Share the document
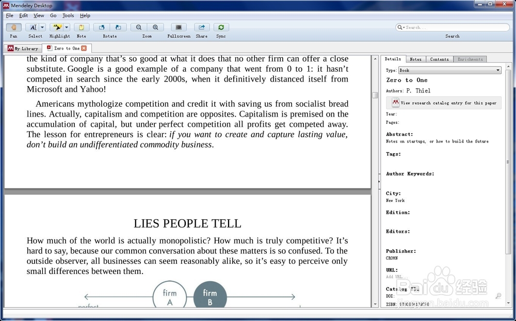The width and height of the screenshot is (516, 321). pyautogui.click(x=202, y=27)
